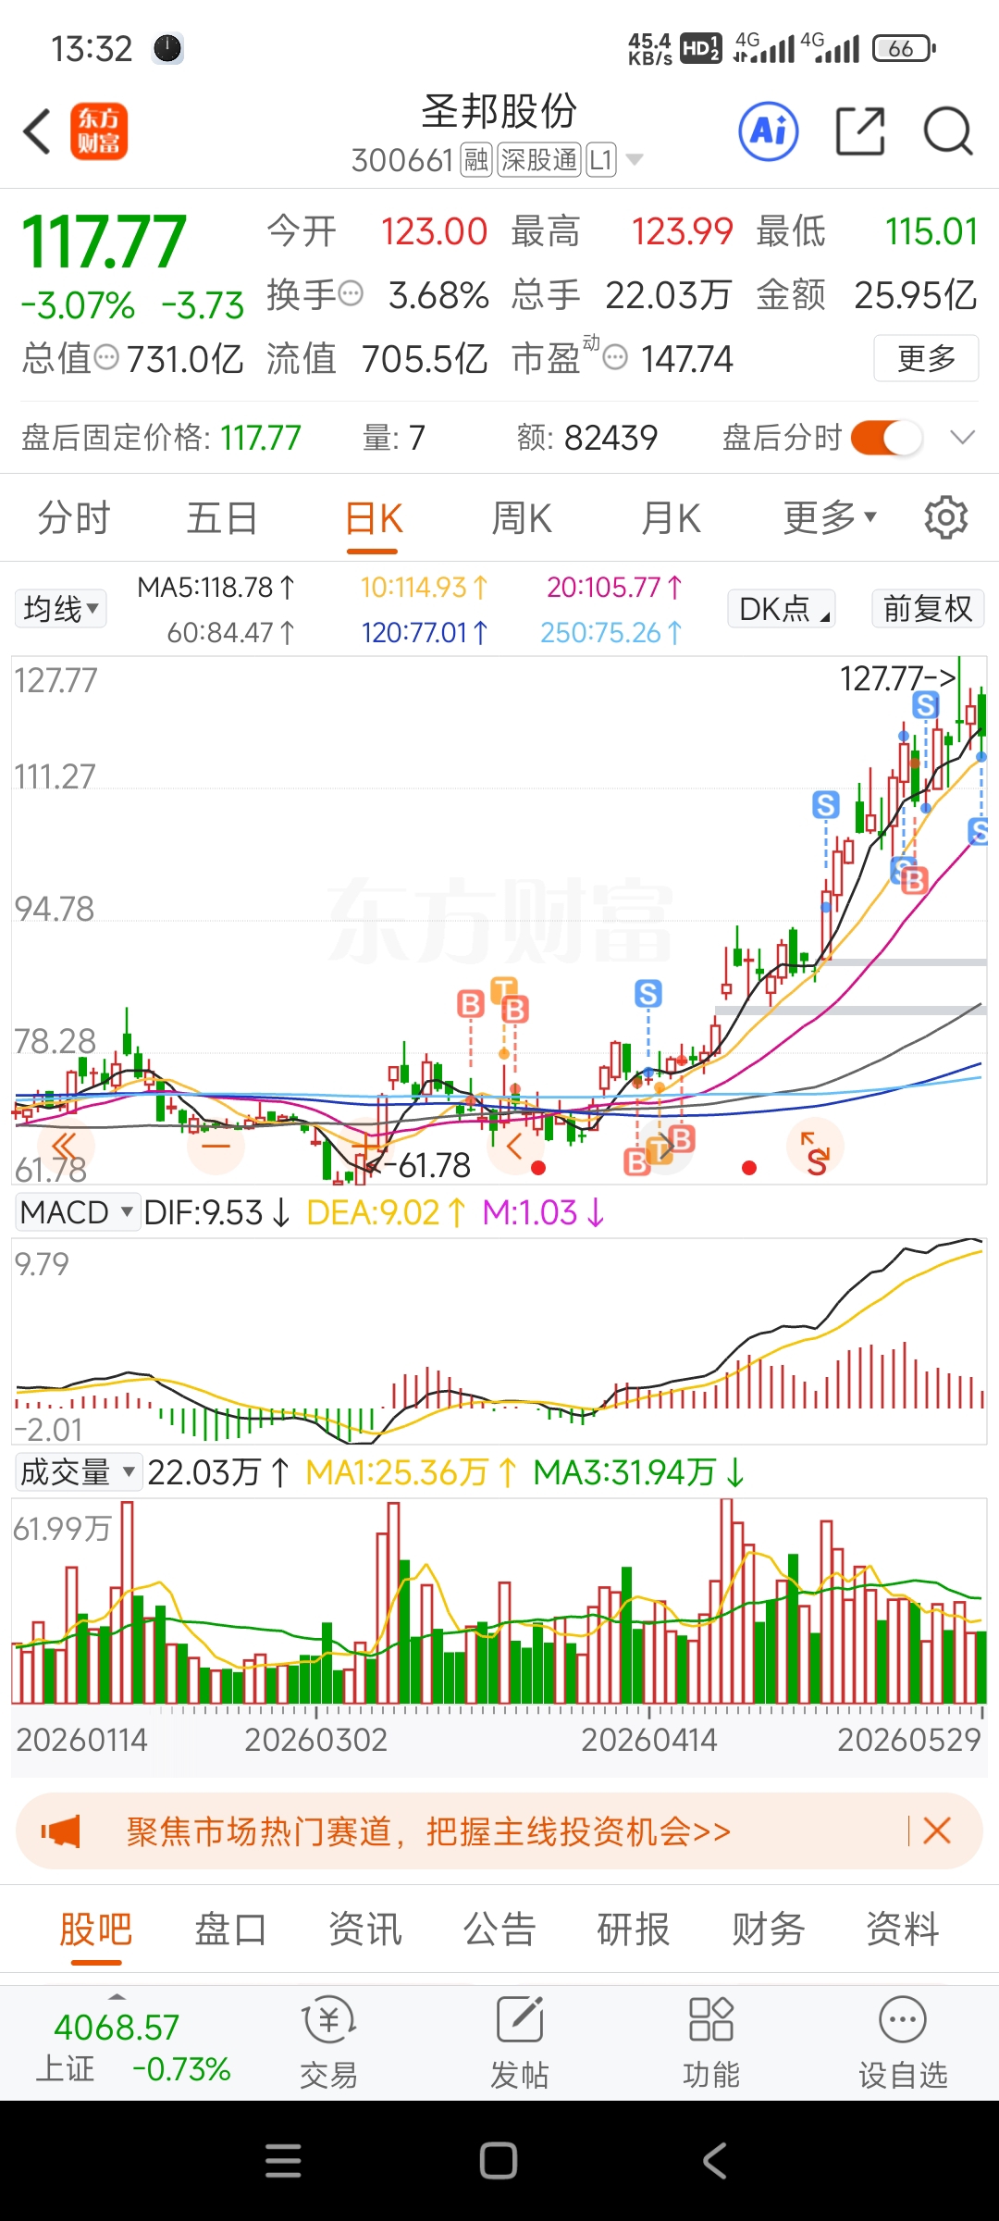Select the 日K chart tab

click(374, 517)
